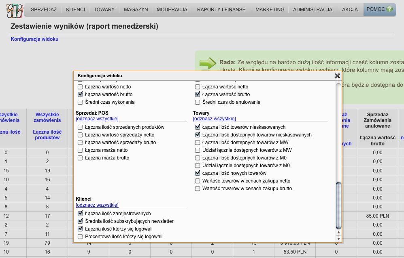
Task: Enable Łączna marża netto checkbox
Action: (x=80, y=150)
